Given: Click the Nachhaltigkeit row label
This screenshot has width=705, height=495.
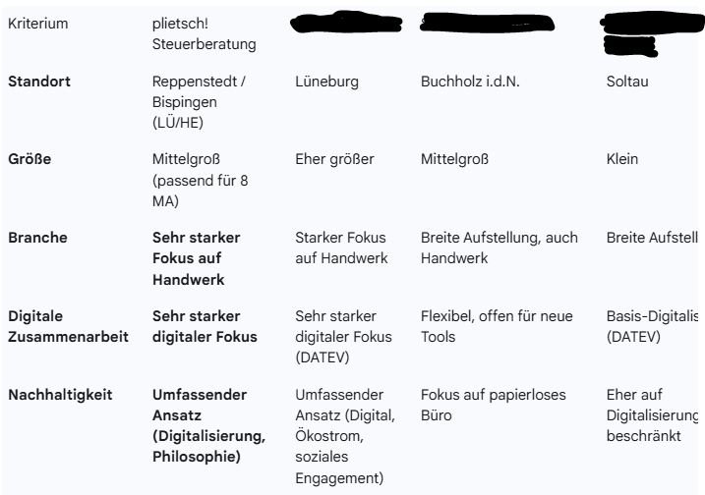Looking at the screenshot, I should (x=60, y=394).
